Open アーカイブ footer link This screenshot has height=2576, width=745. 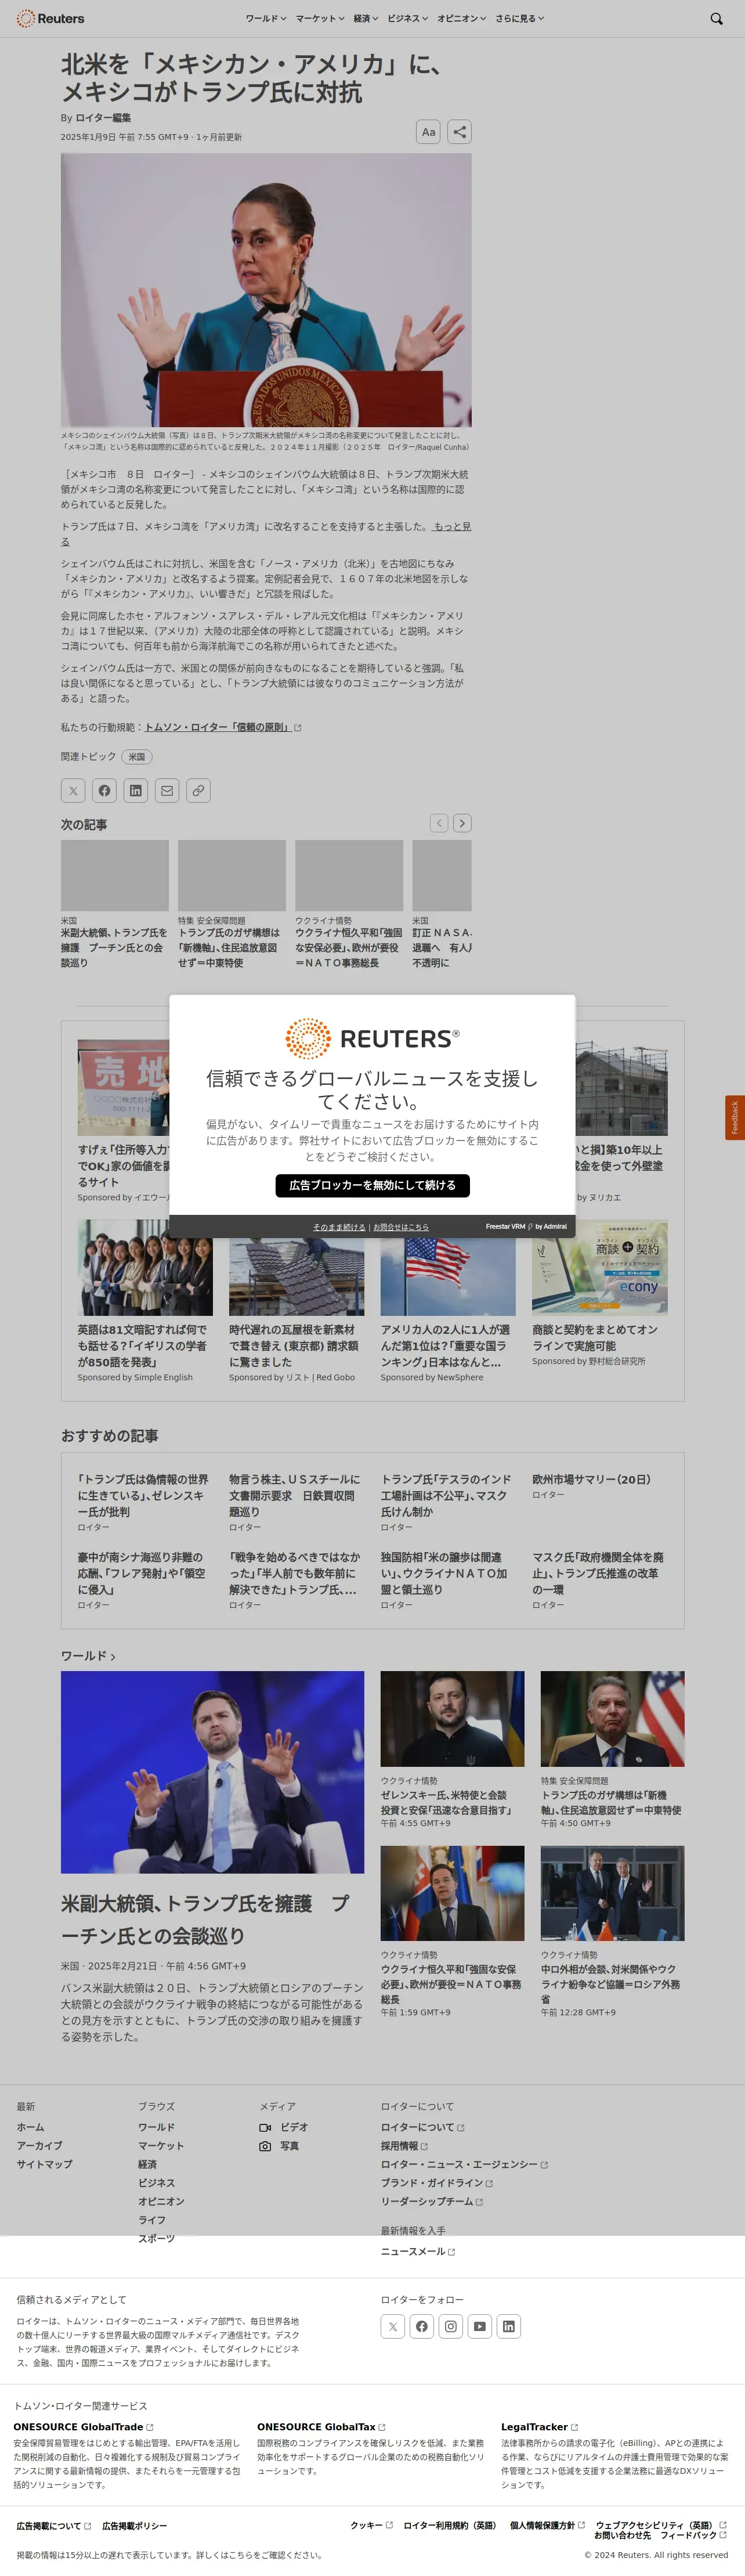click(x=40, y=2145)
